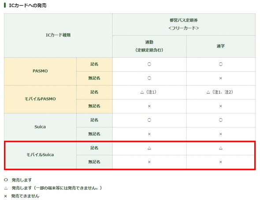Click "記名" in the モバイルPASMO row
The width and height of the screenshot is (260, 200).
(x=94, y=92)
